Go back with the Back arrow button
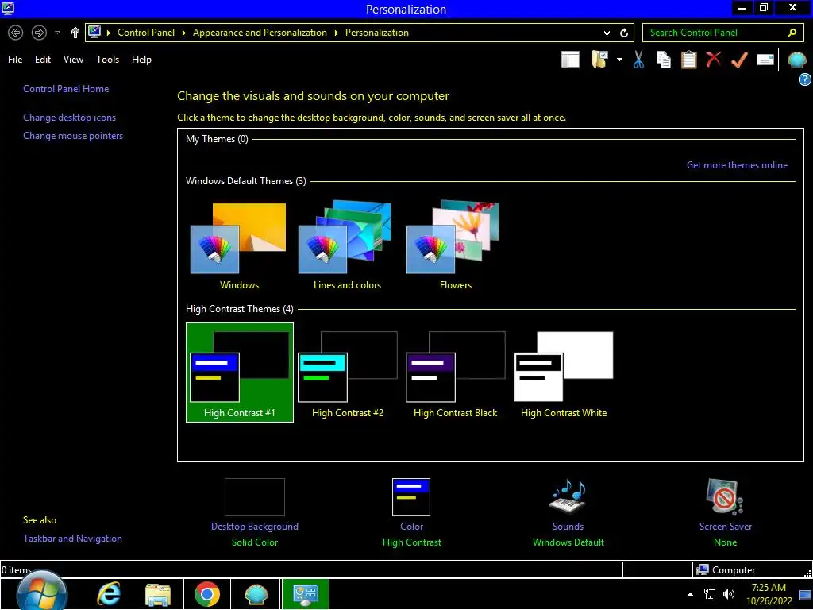The width and height of the screenshot is (813, 610). point(16,33)
